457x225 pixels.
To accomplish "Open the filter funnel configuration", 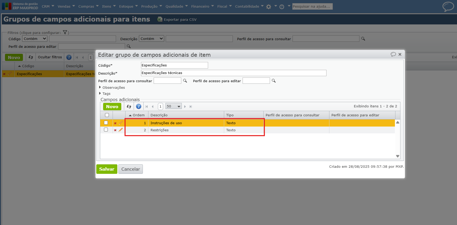I will [65, 32].
